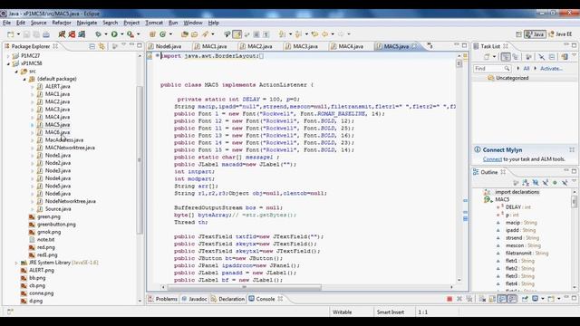Click the Tomcat restart icon
The width and height of the screenshot is (580, 326).
82,34
